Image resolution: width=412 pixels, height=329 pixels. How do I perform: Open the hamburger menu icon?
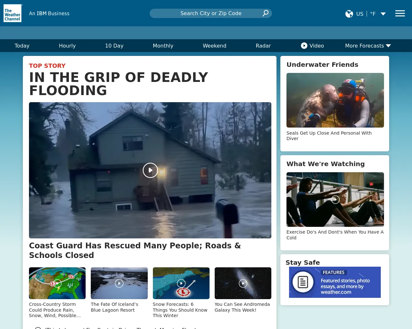400,13
